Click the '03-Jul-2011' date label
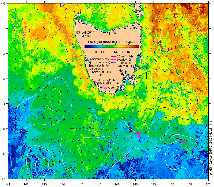The image size is (214, 187). [x=85, y=33]
